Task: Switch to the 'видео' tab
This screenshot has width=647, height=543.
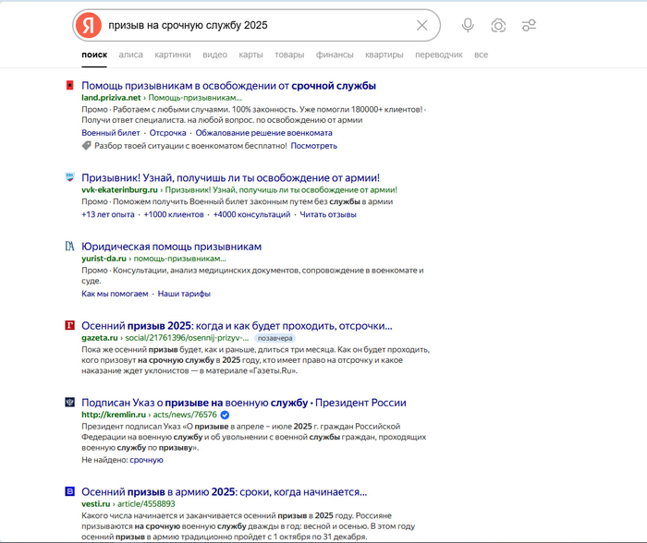Action: coord(215,54)
